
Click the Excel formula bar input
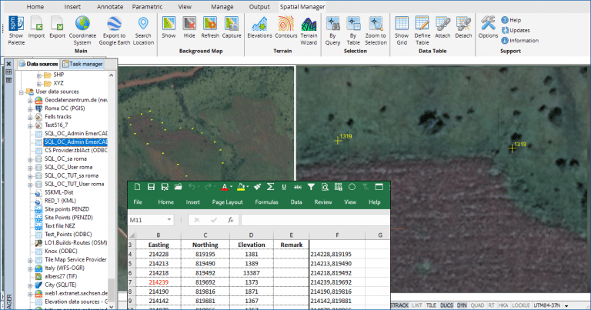(x=316, y=220)
